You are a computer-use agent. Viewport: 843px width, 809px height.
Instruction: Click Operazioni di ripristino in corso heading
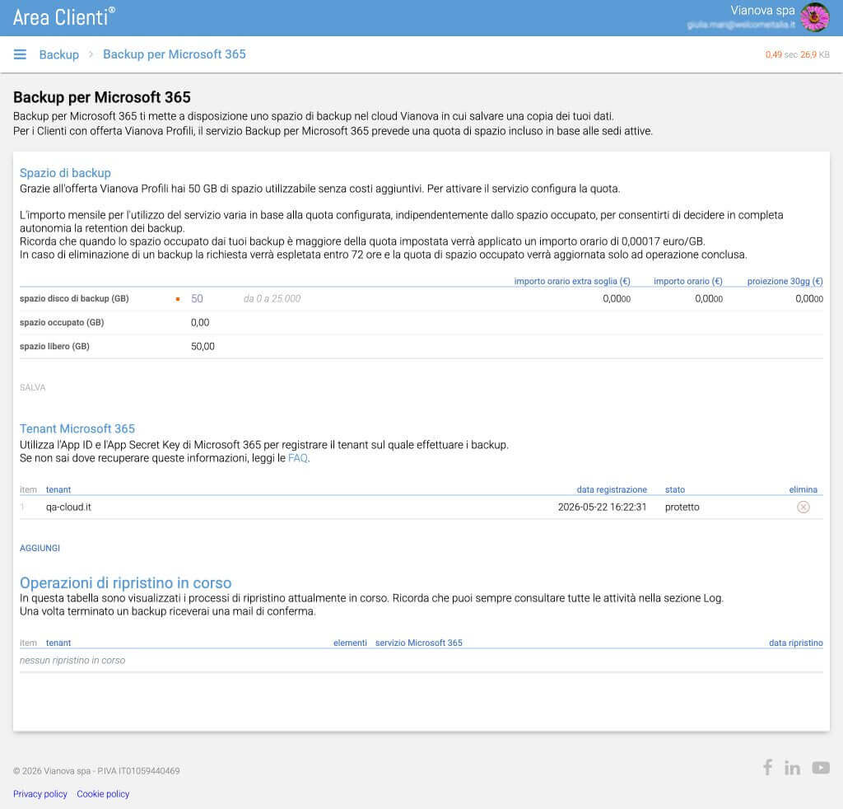126,583
